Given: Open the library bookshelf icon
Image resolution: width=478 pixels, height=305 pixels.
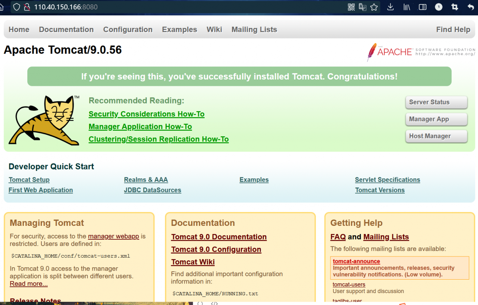Looking at the screenshot, I should click(x=407, y=7).
